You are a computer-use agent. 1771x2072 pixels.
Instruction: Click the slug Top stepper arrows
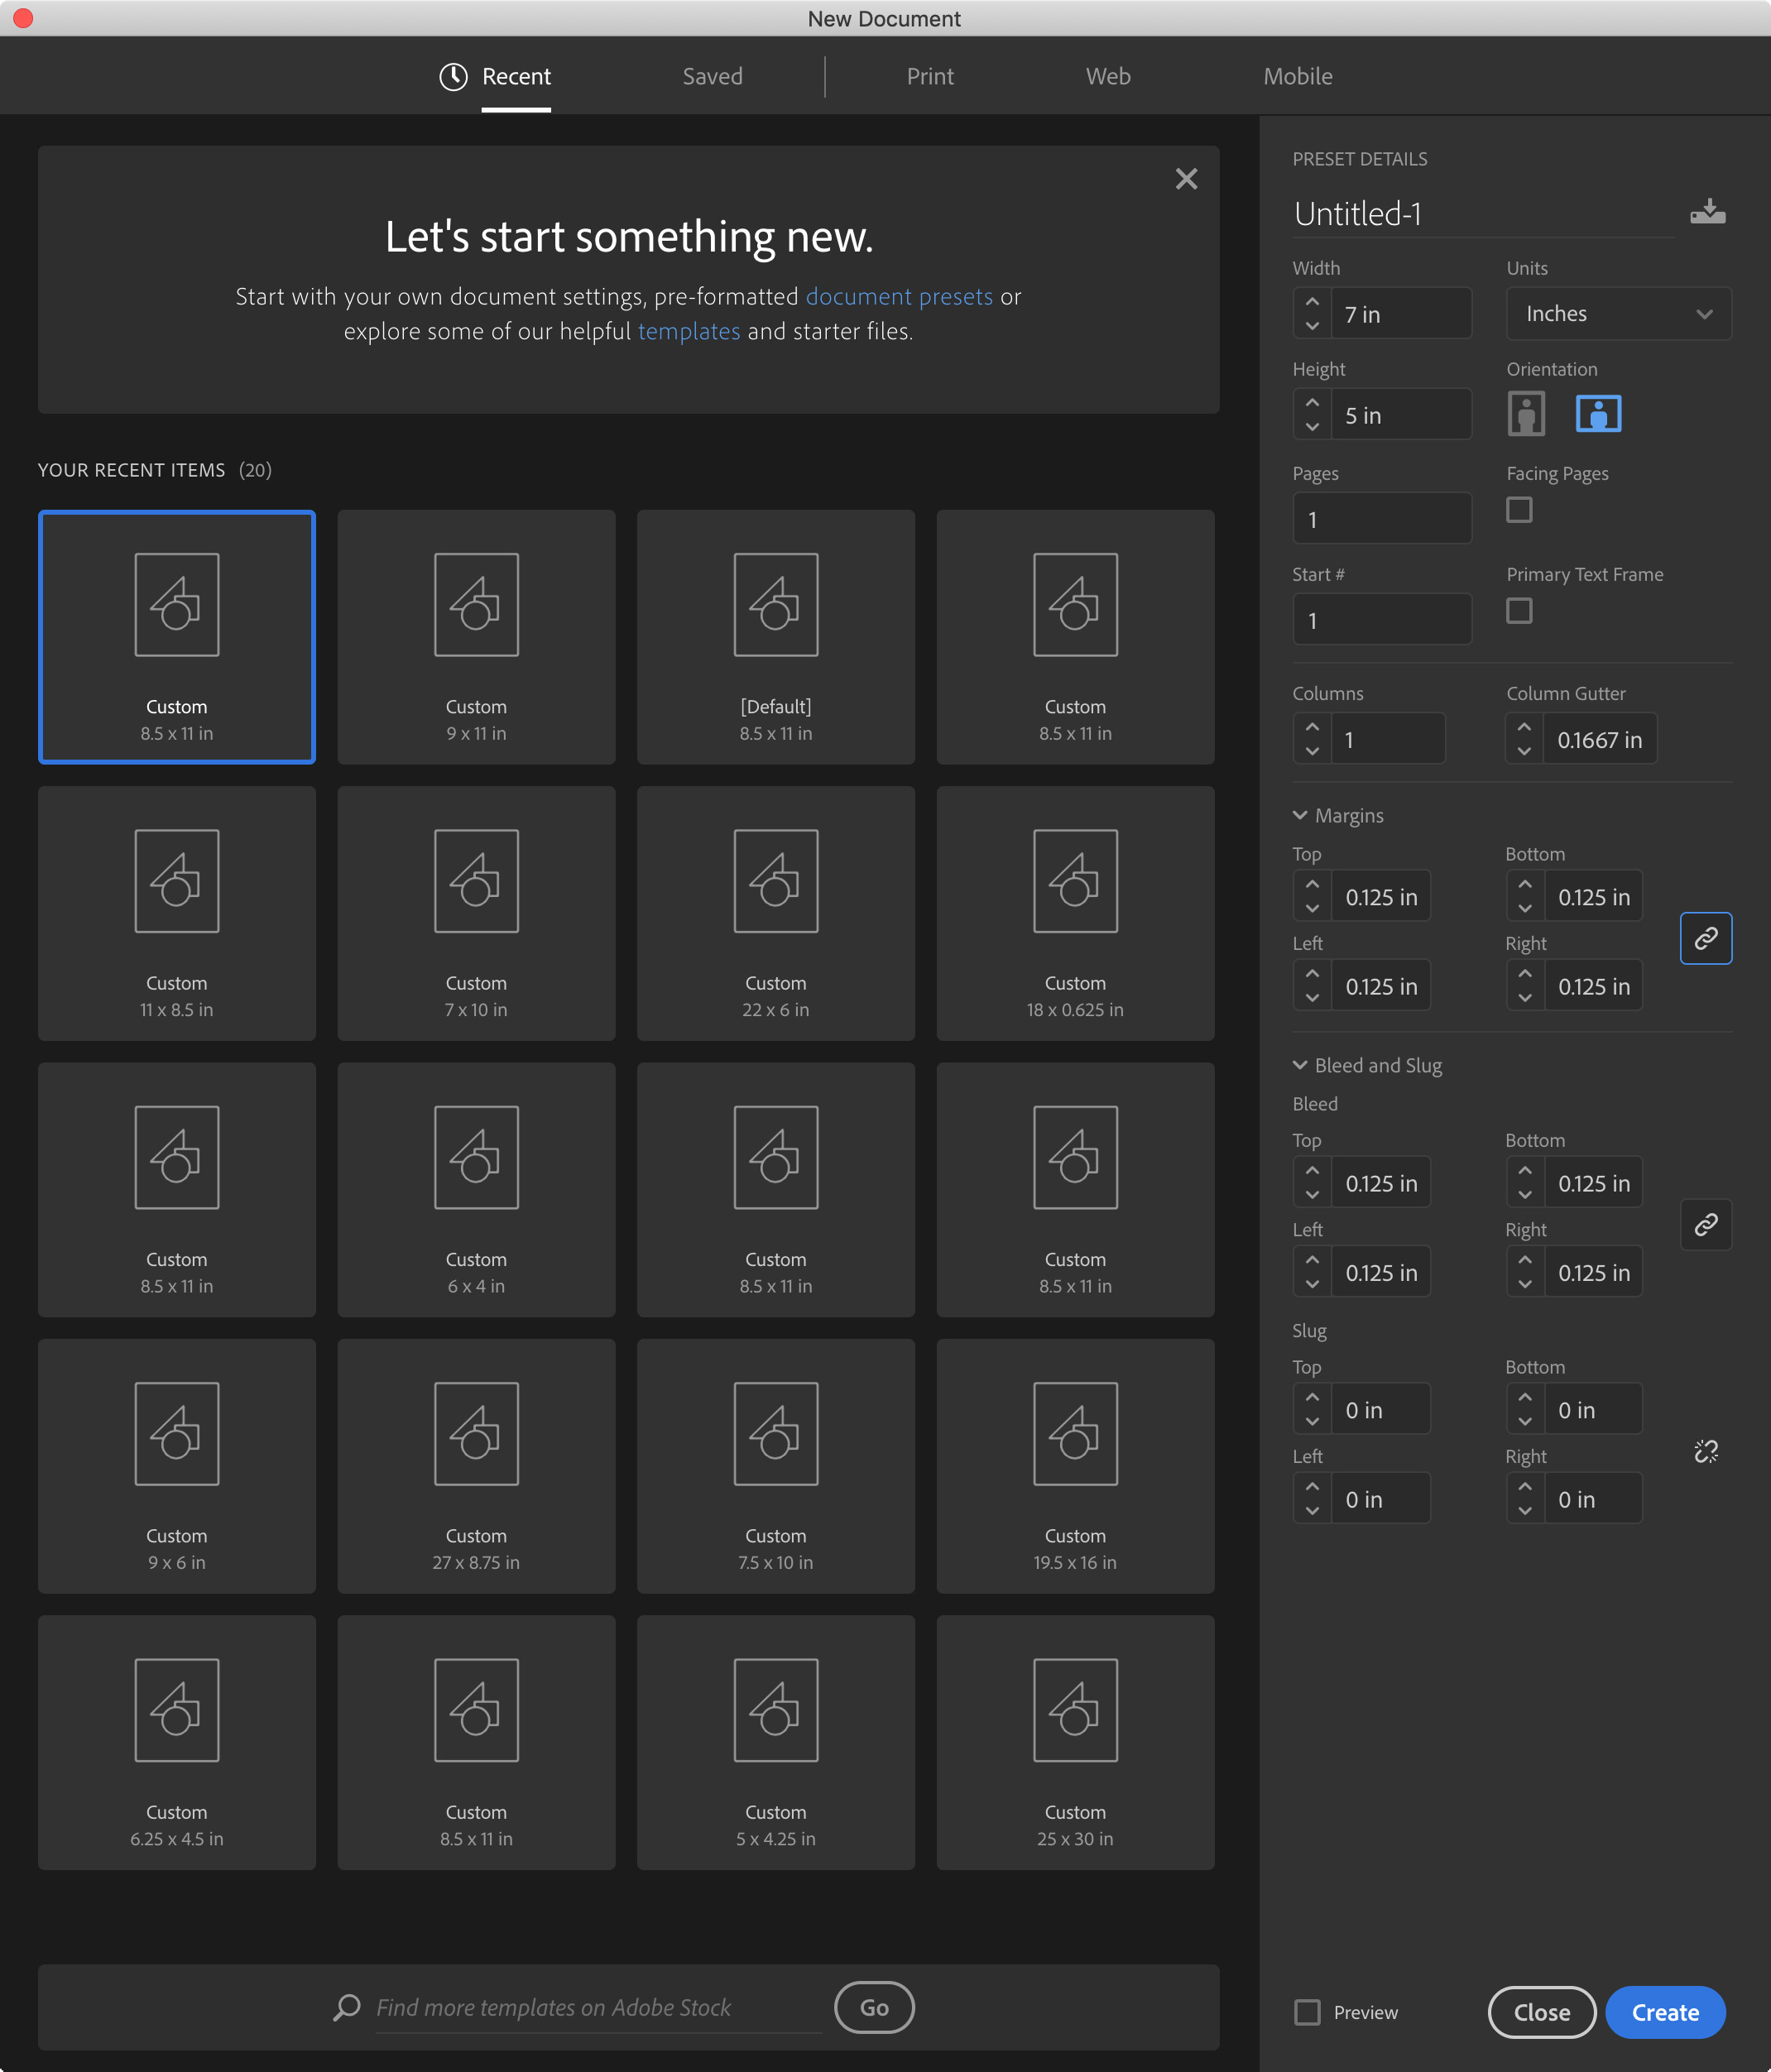tap(1312, 1409)
